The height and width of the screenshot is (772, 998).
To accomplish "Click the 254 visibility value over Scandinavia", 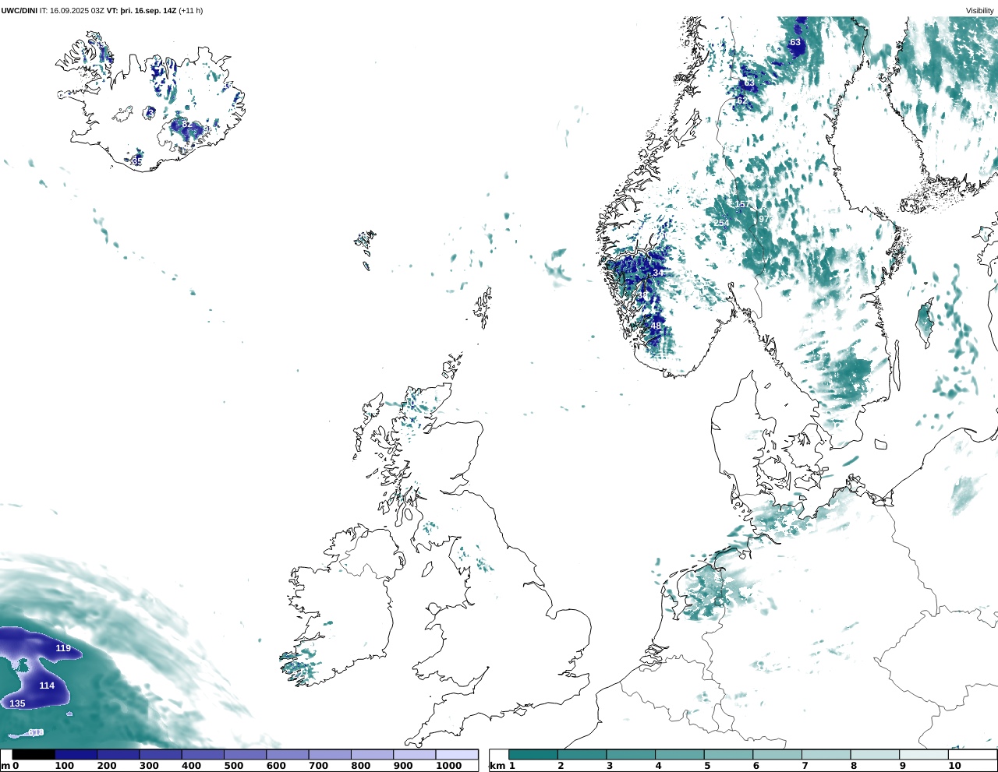I will [721, 223].
